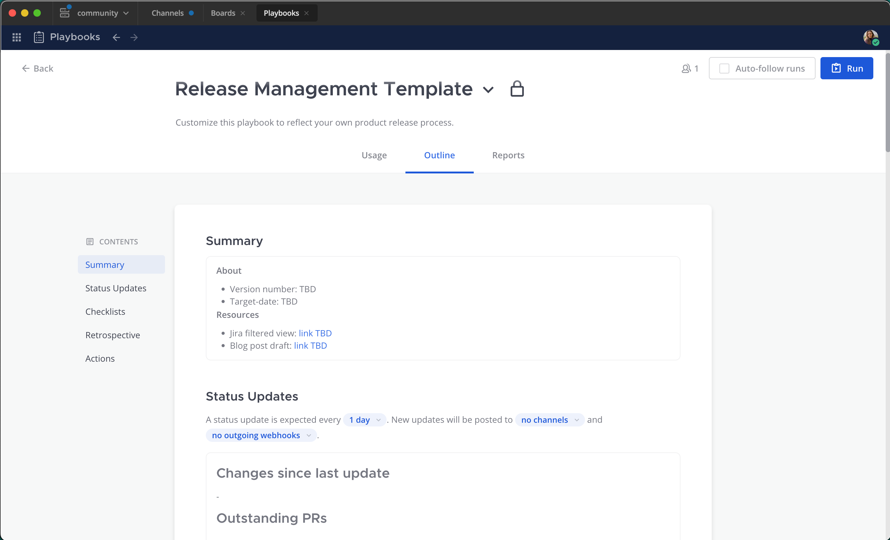The width and height of the screenshot is (890, 540).
Task: Click the Playbooks clipboard icon in header
Action: tap(39, 37)
